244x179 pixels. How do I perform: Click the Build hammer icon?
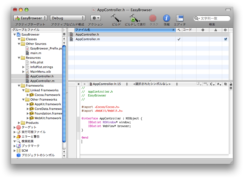click(x=116, y=18)
